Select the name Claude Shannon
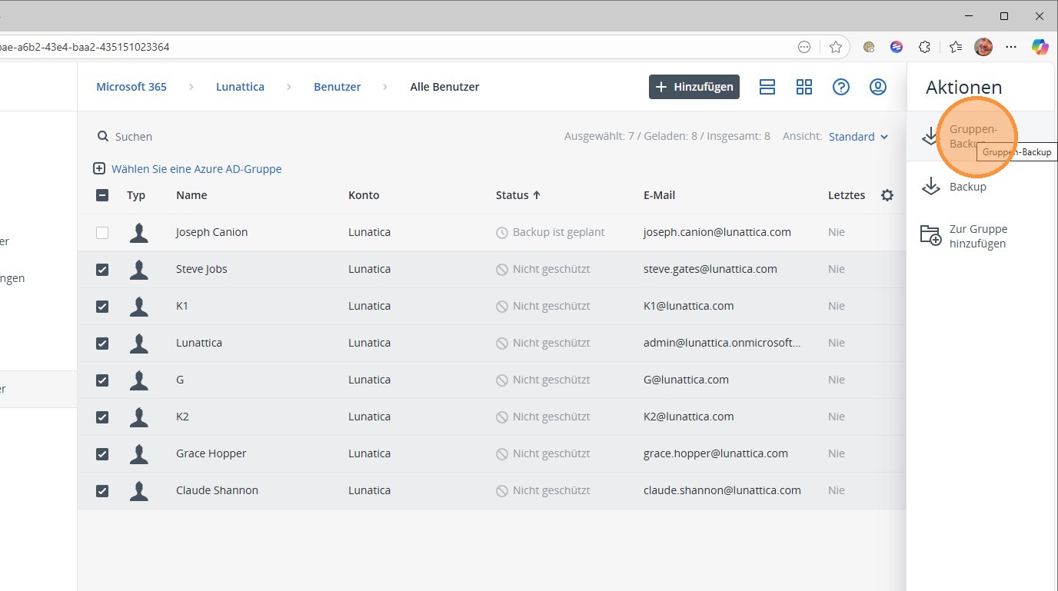This screenshot has height=591, width=1058. pos(217,490)
